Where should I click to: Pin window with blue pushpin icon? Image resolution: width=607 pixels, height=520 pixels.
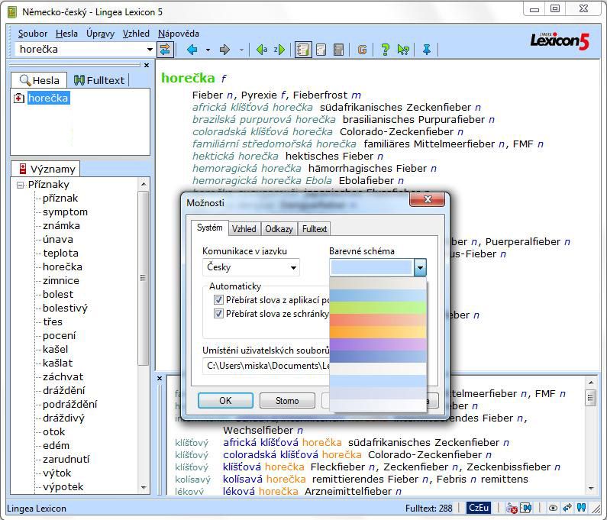click(x=427, y=50)
